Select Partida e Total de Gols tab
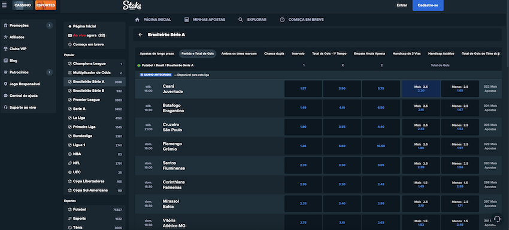Screen dimensions: 509x230 [198, 53]
